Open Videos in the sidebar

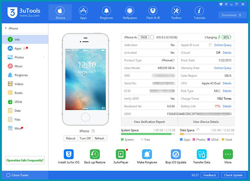click(x=25, y=84)
